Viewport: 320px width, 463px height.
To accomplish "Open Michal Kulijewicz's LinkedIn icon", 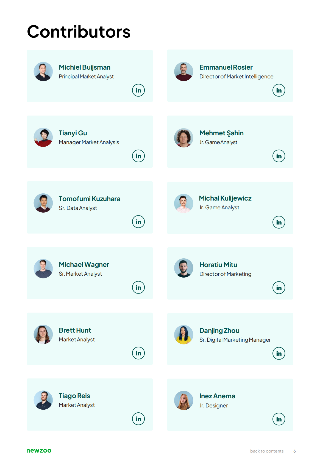I will tap(279, 222).
